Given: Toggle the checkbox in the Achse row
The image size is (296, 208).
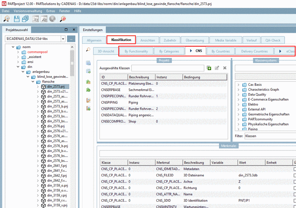Looking at the screenshot, I should pyautogui.click(x=295, y=182).
